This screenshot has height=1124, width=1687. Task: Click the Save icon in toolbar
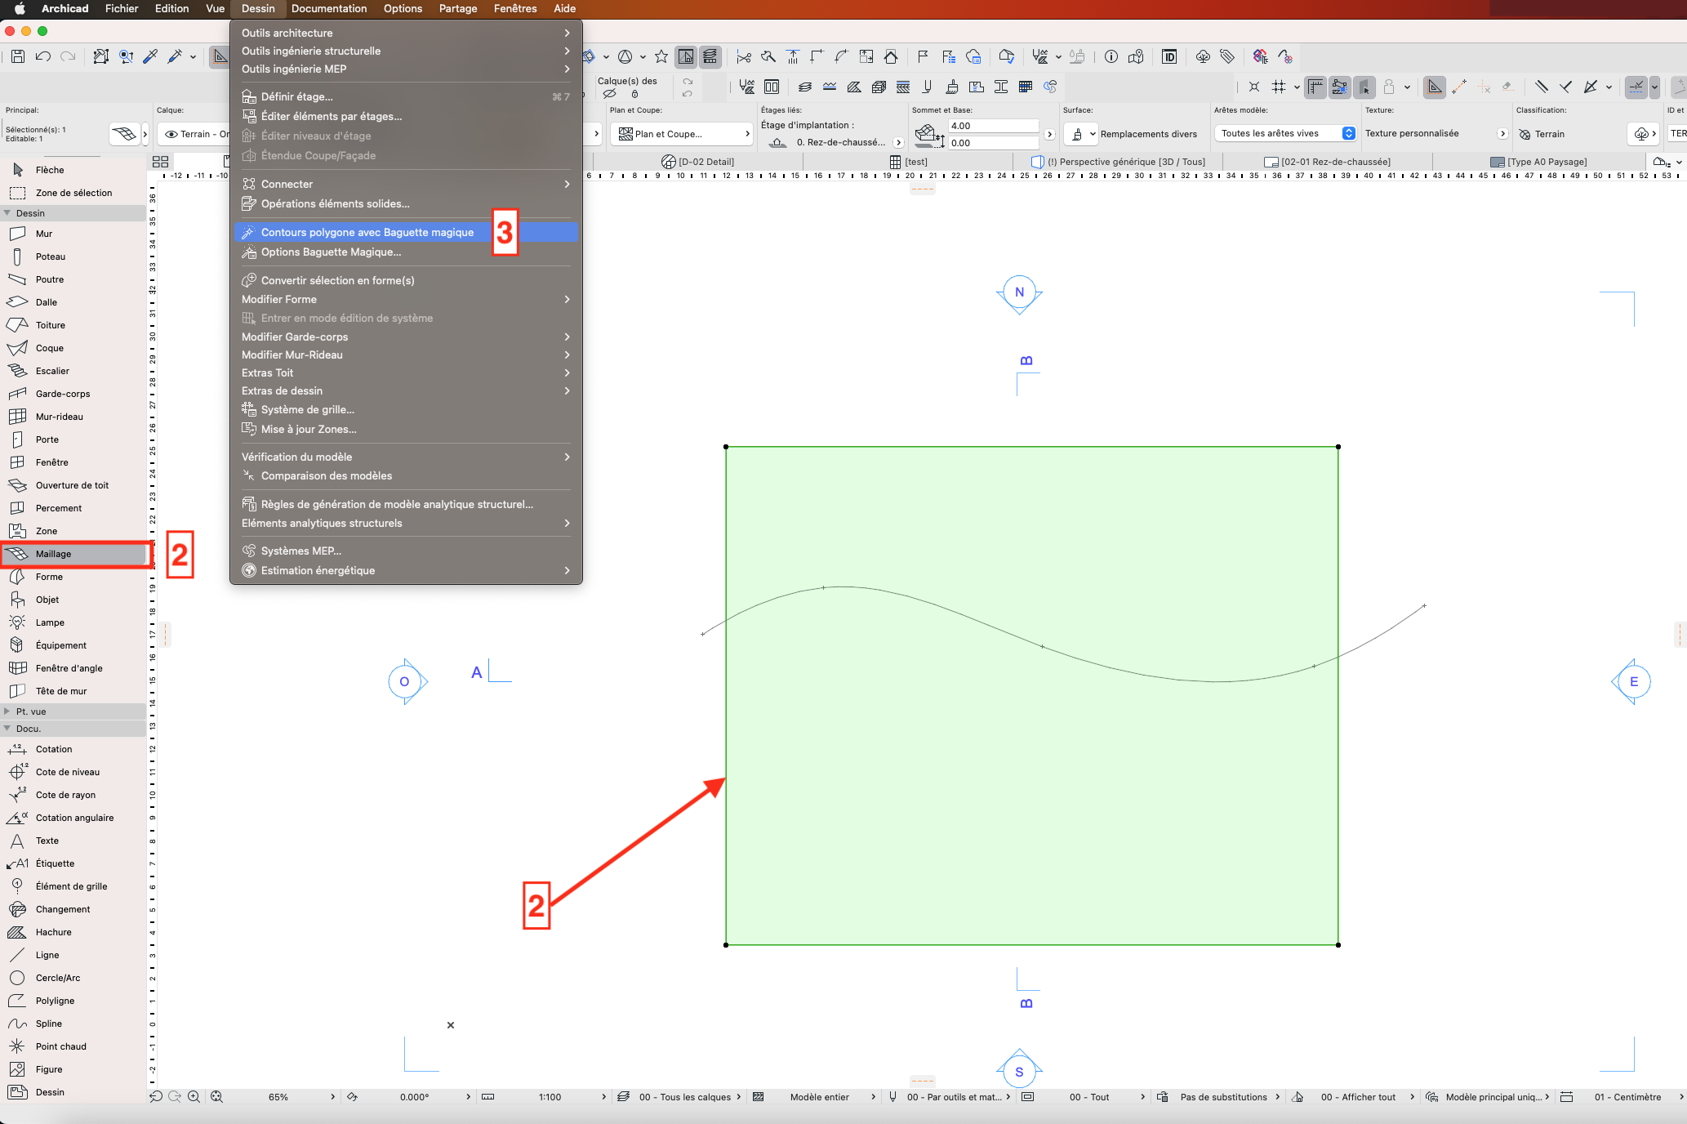tap(18, 56)
